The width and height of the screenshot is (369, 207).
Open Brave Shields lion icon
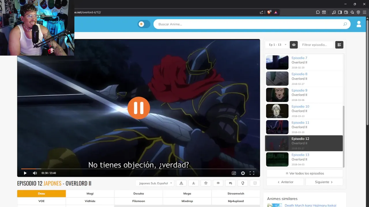point(269,12)
